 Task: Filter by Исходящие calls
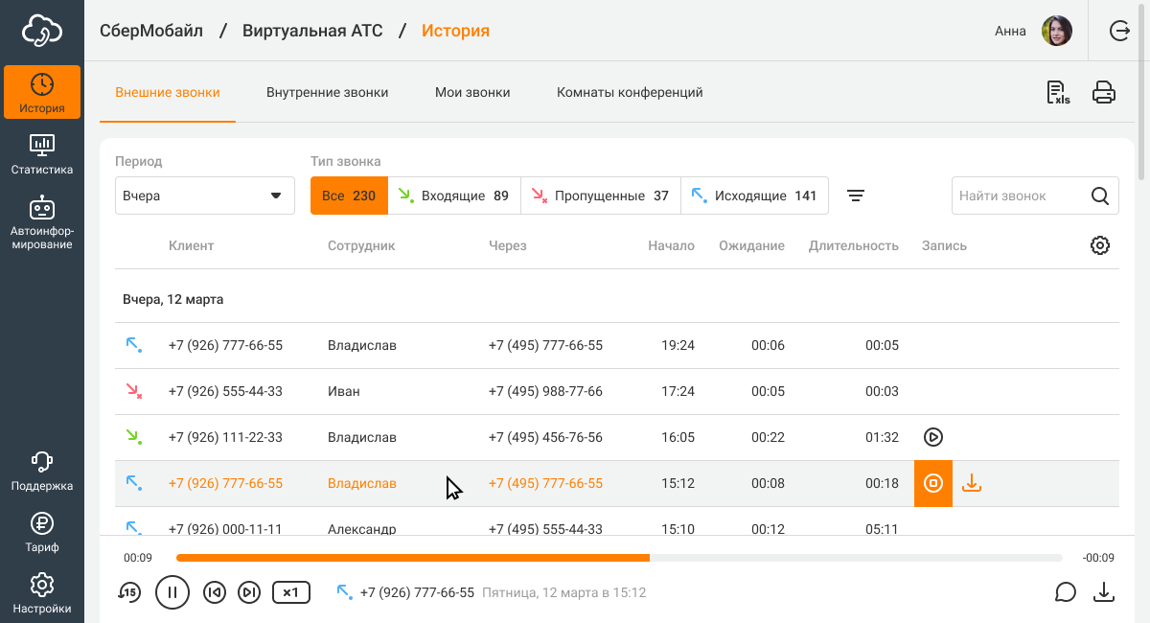[x=754, y=196]
